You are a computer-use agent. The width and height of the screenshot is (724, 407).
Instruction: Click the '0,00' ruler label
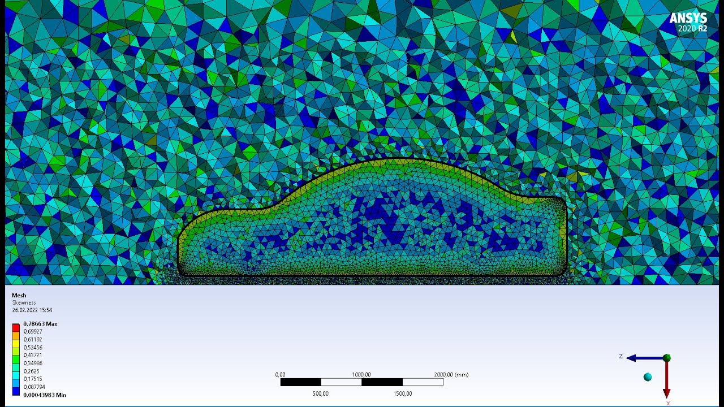click(x=280, y=375)
